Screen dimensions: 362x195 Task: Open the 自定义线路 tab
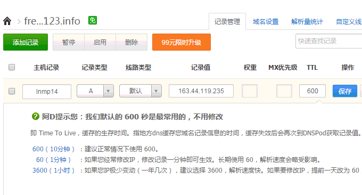(349, 22)
